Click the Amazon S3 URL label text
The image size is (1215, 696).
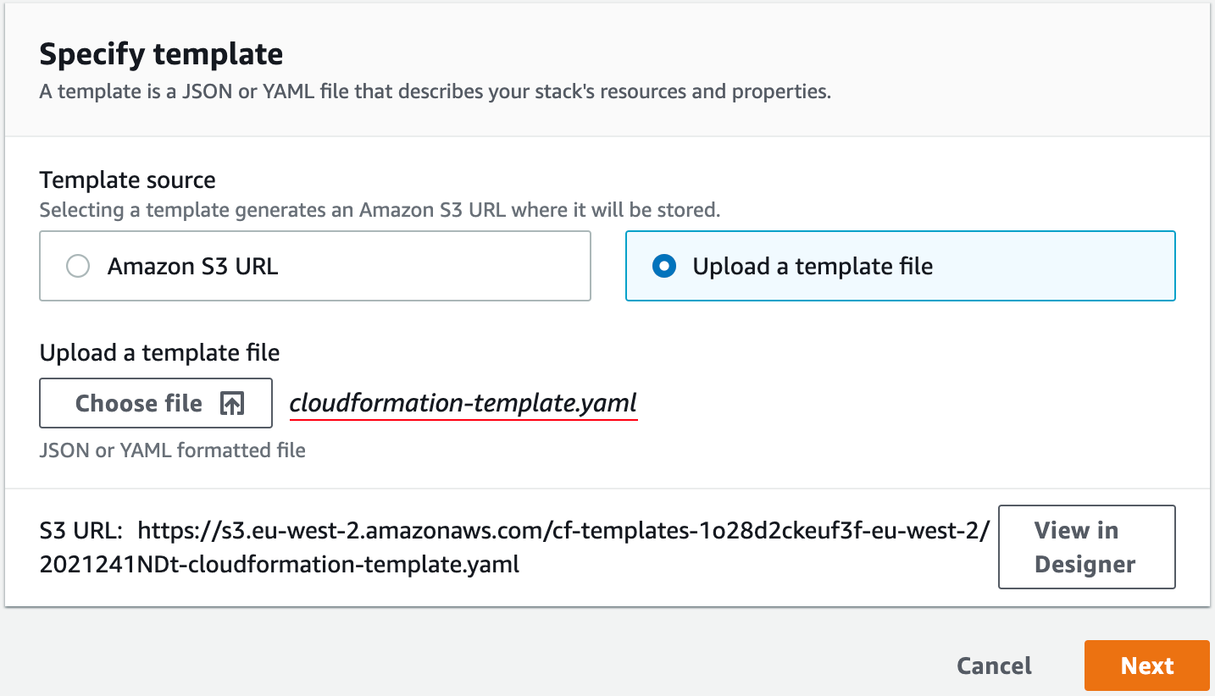click(x=193, y=267)
